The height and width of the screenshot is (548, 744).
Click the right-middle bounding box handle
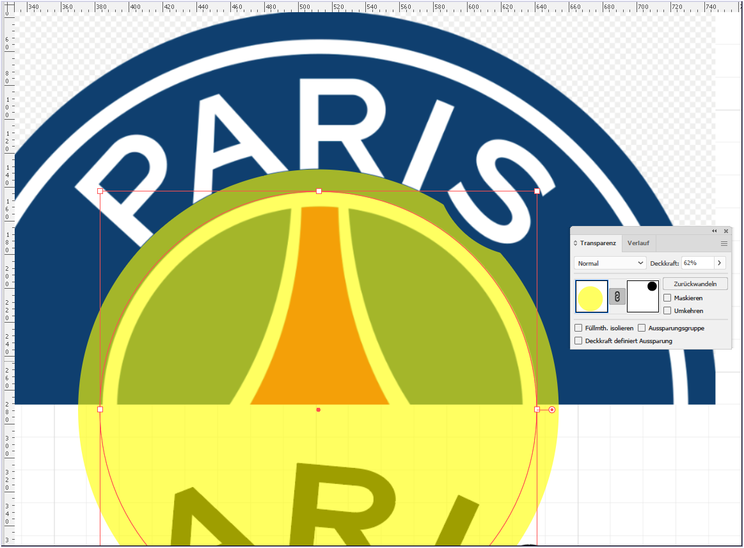click(537, 409)
